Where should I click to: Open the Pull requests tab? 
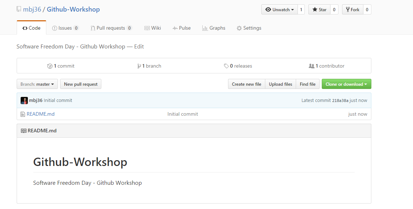[111, 28]
